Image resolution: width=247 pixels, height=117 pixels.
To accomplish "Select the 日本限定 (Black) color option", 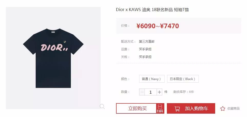I will [x=183, y=79].
